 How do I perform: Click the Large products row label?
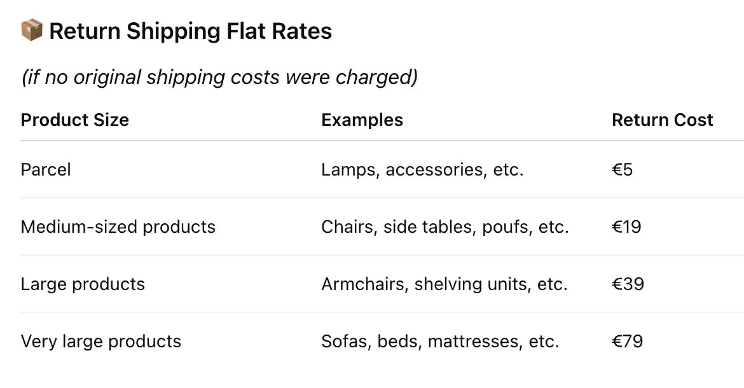point(83,284)
